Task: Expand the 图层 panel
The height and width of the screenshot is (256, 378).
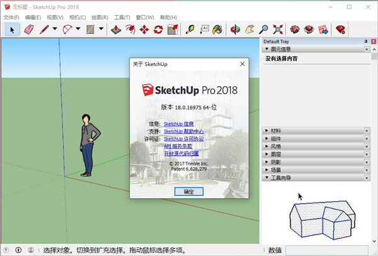Action: coord(266,154)
